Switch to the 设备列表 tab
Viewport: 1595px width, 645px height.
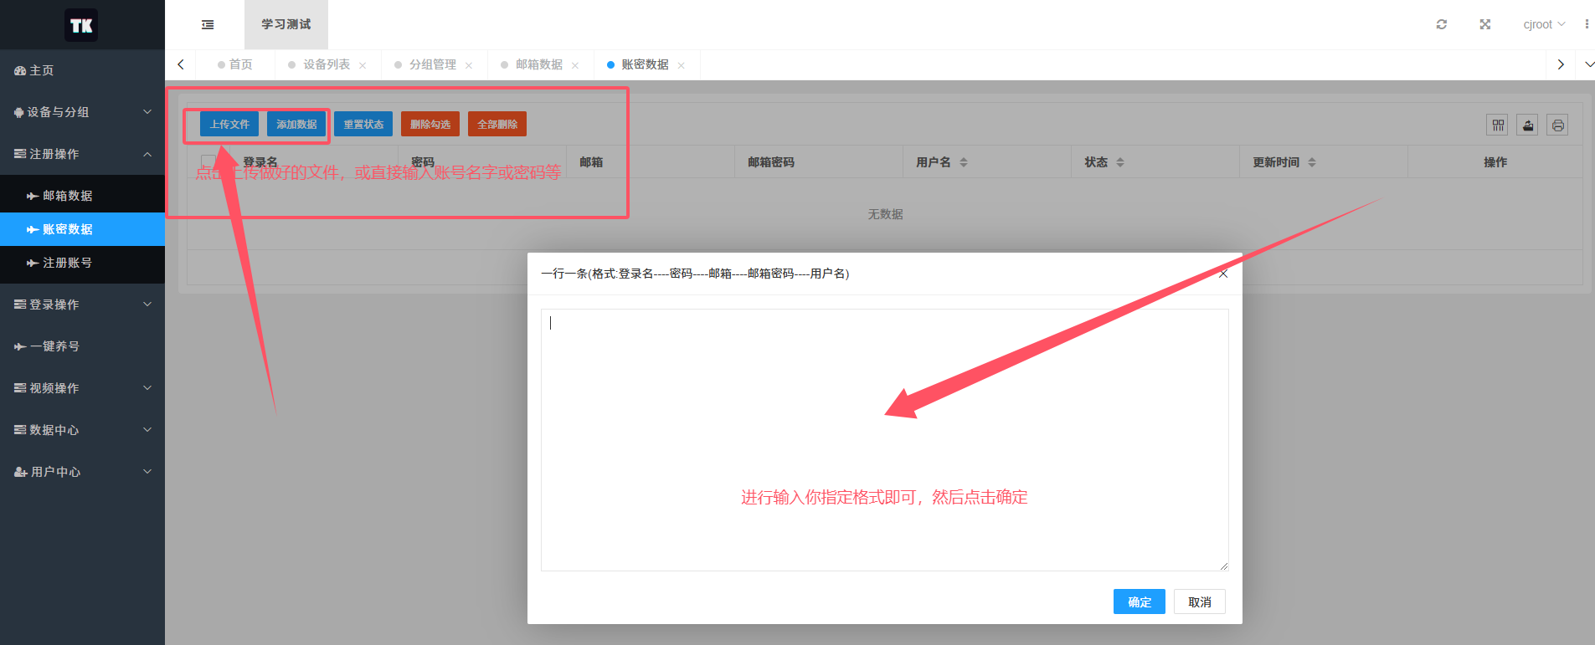coord(327,64)
